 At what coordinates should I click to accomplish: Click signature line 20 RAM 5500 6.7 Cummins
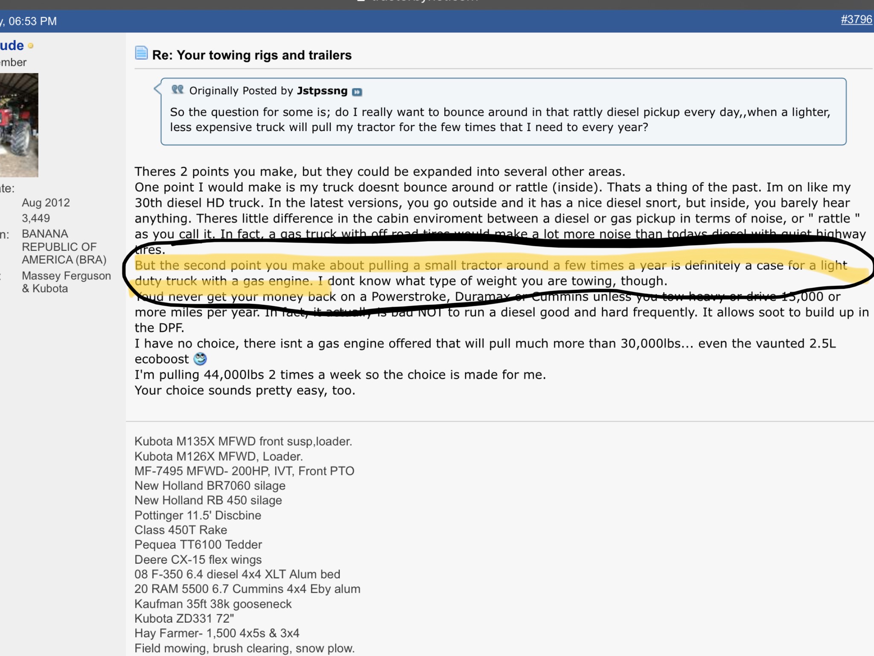pyautogui.click(x=248, y=589)
